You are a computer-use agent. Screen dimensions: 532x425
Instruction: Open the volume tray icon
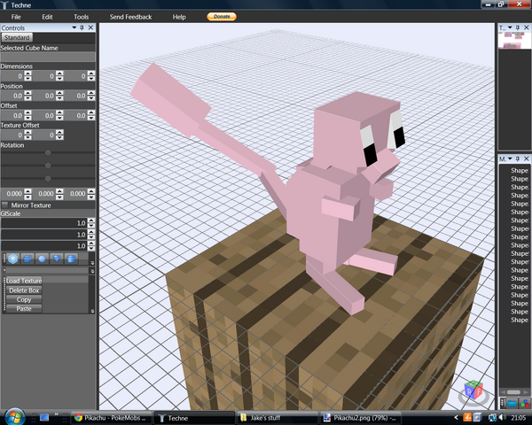point(502,418)
